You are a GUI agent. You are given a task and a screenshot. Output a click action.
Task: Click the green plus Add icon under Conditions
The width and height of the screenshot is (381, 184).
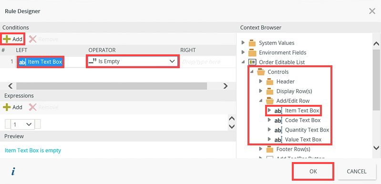(7, 39)
